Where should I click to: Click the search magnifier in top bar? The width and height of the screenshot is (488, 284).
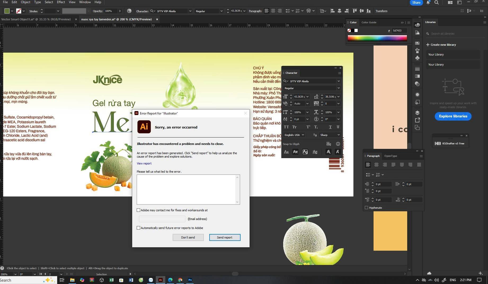(x=436, y=2)
